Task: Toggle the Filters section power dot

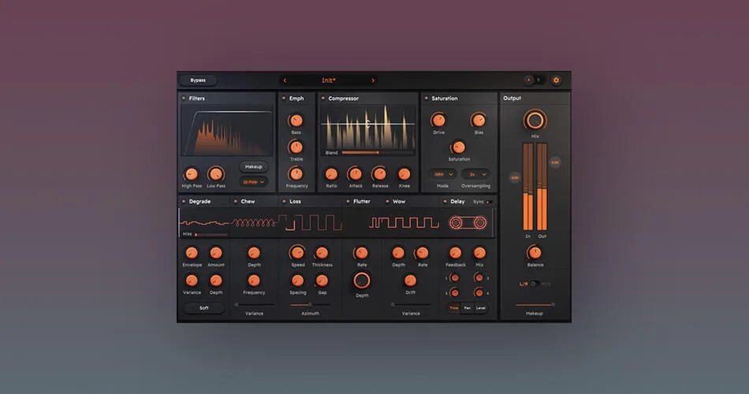Action: 184,98
